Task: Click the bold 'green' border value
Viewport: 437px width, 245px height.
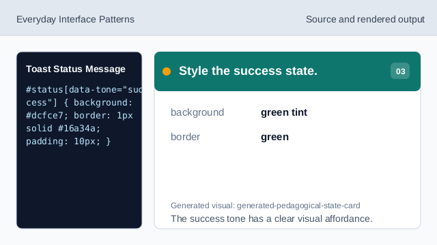Action: tap(274, 137)
